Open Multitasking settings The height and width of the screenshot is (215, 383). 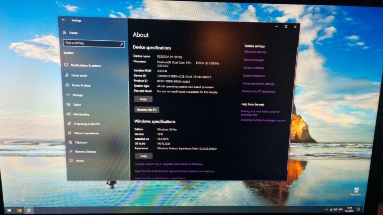pyautogui.click(x=78, y=114)
